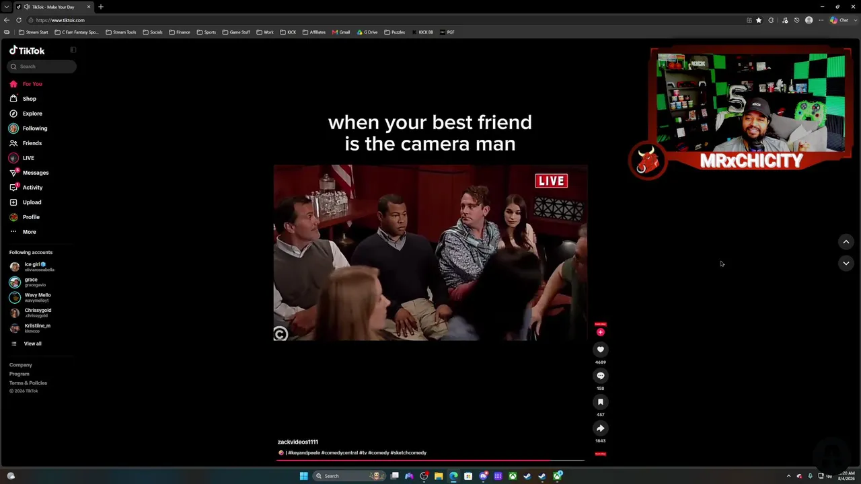861x484 pixels.
Task: Open the #comedycentral hashtag
Action: point(339,453)
